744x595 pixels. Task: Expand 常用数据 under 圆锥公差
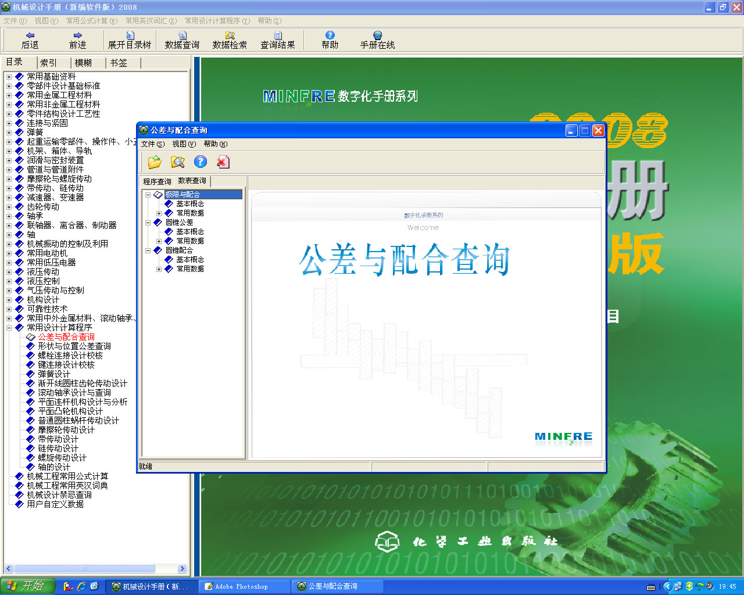coord(159,241)
